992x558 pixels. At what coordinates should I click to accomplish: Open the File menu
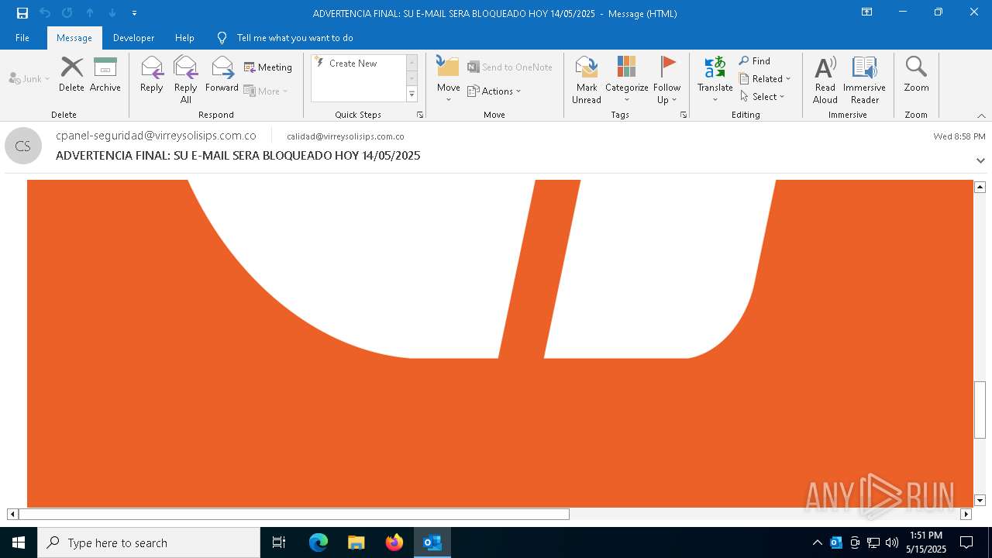click(x=22, y=38)
